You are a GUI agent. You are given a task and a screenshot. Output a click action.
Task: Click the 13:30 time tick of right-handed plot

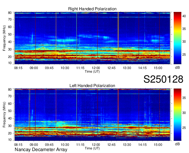[127, 68]
